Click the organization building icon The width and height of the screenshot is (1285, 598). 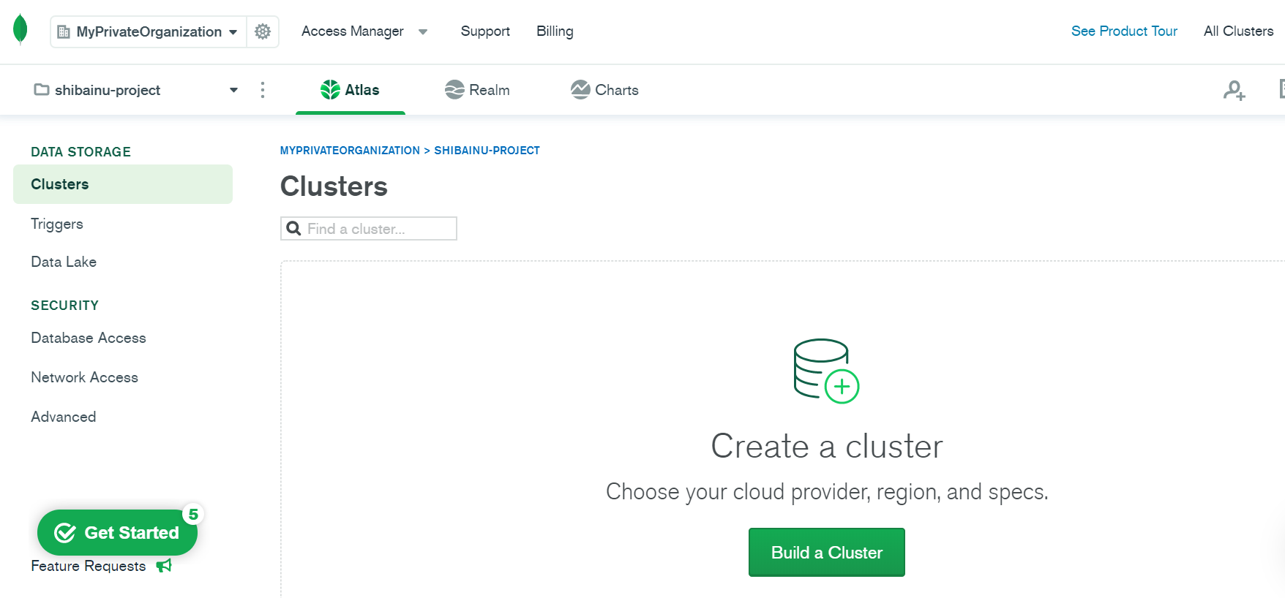[64, 31]
